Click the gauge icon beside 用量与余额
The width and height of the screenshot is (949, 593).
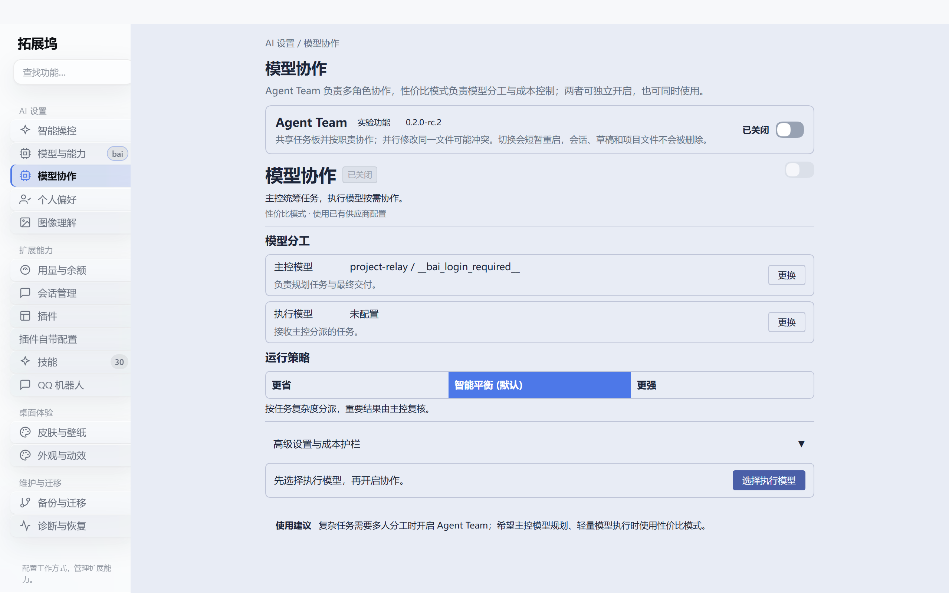25,270
